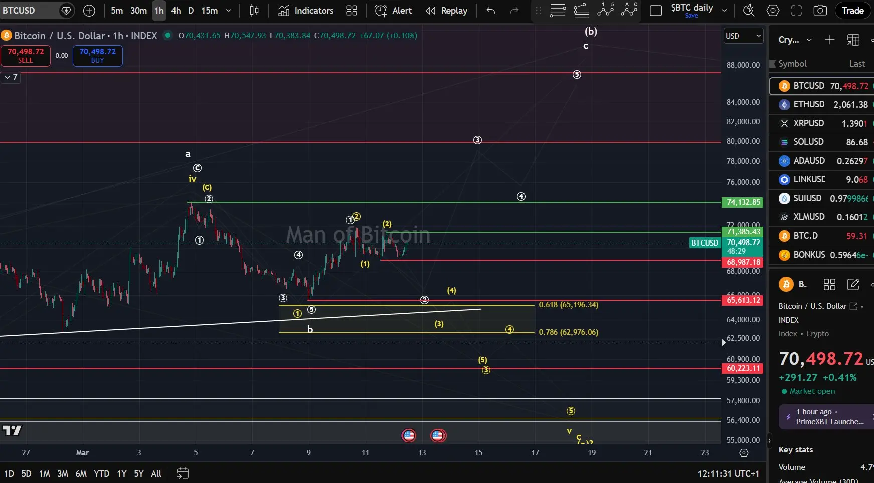
Task: Grab the drawing toolbar drag handle
Action: [539, 10]
